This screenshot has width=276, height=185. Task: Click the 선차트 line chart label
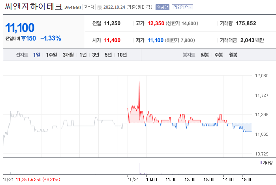click(22, 55)
